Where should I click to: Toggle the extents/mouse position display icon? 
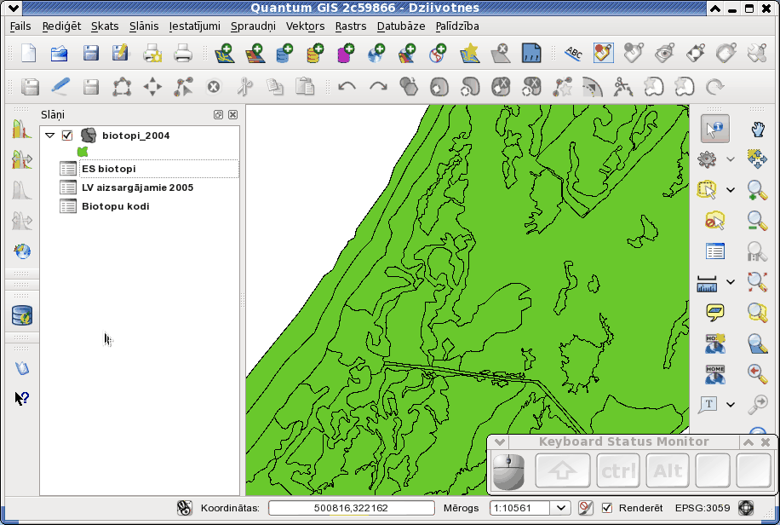(x=185, y=508)
